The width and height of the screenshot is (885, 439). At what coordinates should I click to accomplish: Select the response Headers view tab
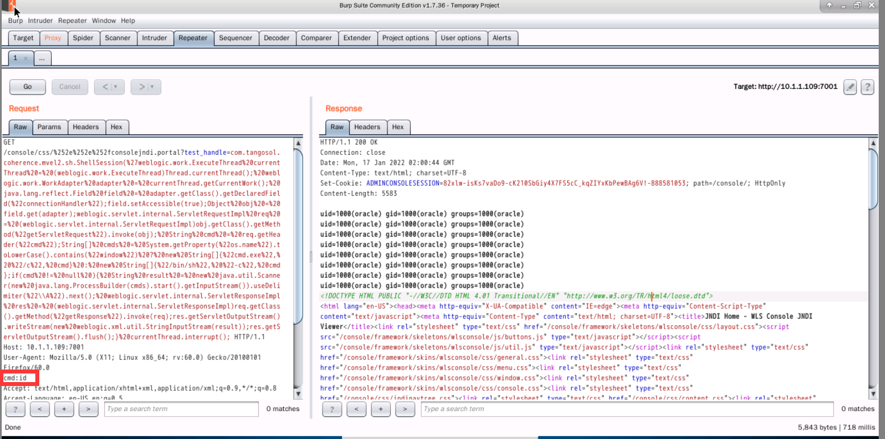(x=368, y=127)
